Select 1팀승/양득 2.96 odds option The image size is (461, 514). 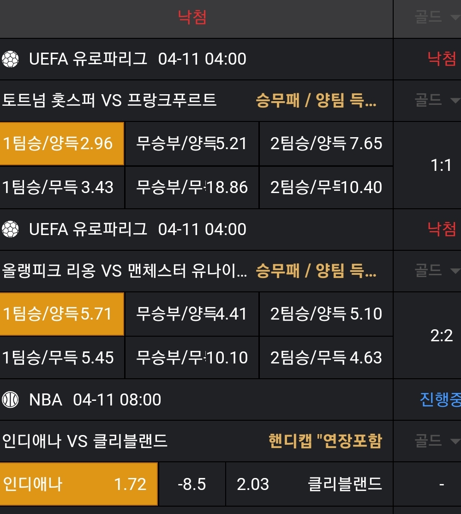tap(62, 144)
